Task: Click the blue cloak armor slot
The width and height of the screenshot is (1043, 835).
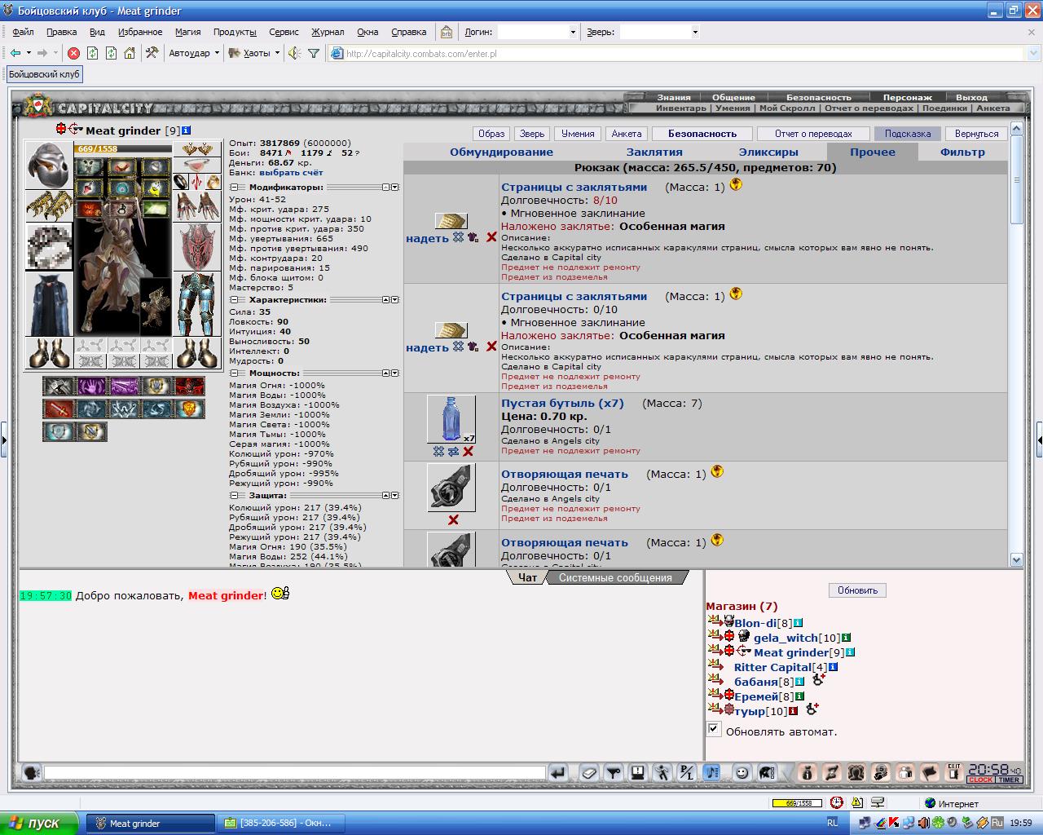Action: pyautogui.click(x=48, y=304)
